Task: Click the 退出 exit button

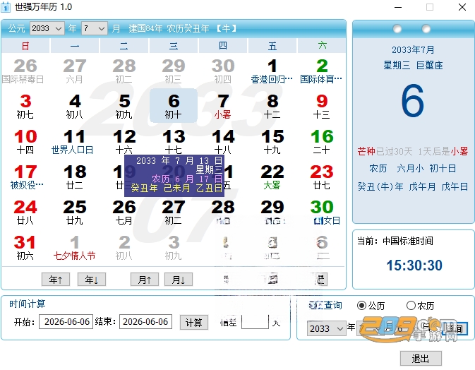Action: click(421, 359)
